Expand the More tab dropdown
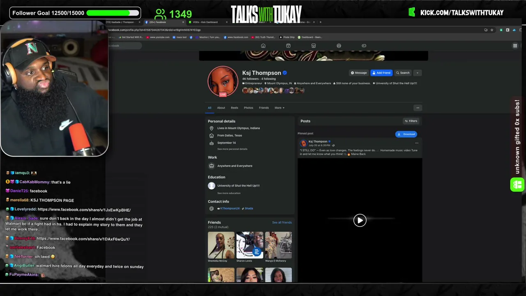Viewport: 526px width, 296px height. coord(279,108)
